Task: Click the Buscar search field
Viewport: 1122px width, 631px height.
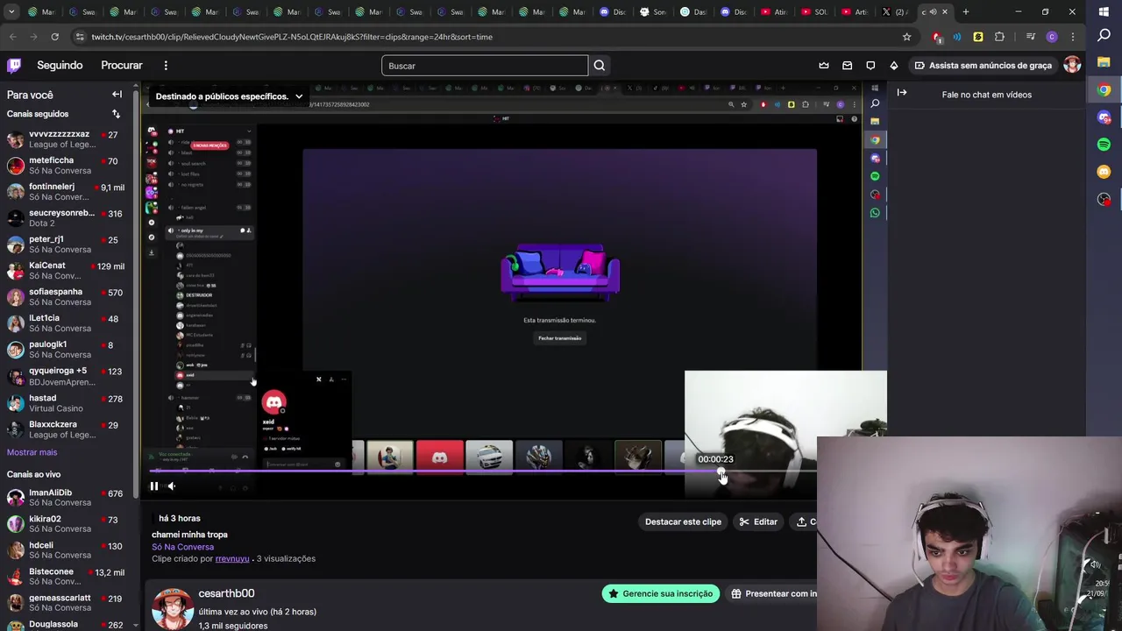Action: (x=485, y=66)
